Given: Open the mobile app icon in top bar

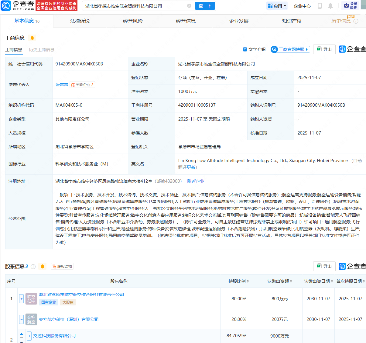Looking at the screenshot, I should 320,6.
